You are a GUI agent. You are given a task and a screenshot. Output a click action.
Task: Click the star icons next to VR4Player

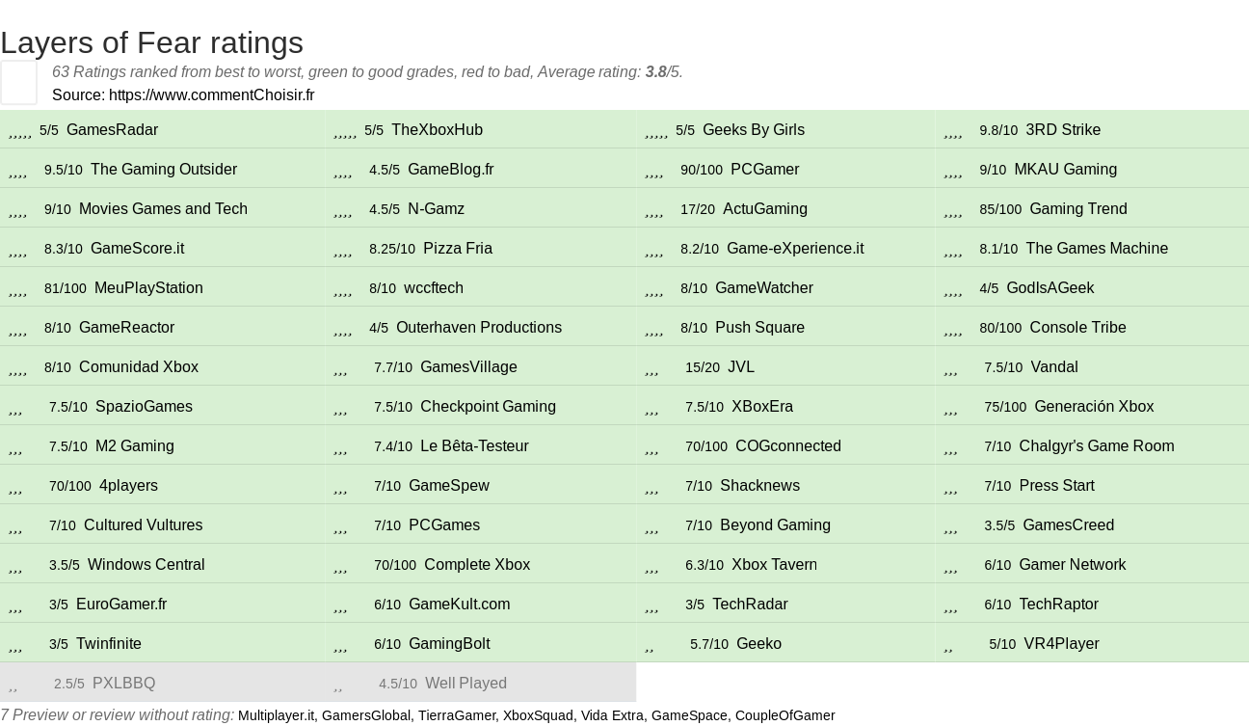coord(948,645)
